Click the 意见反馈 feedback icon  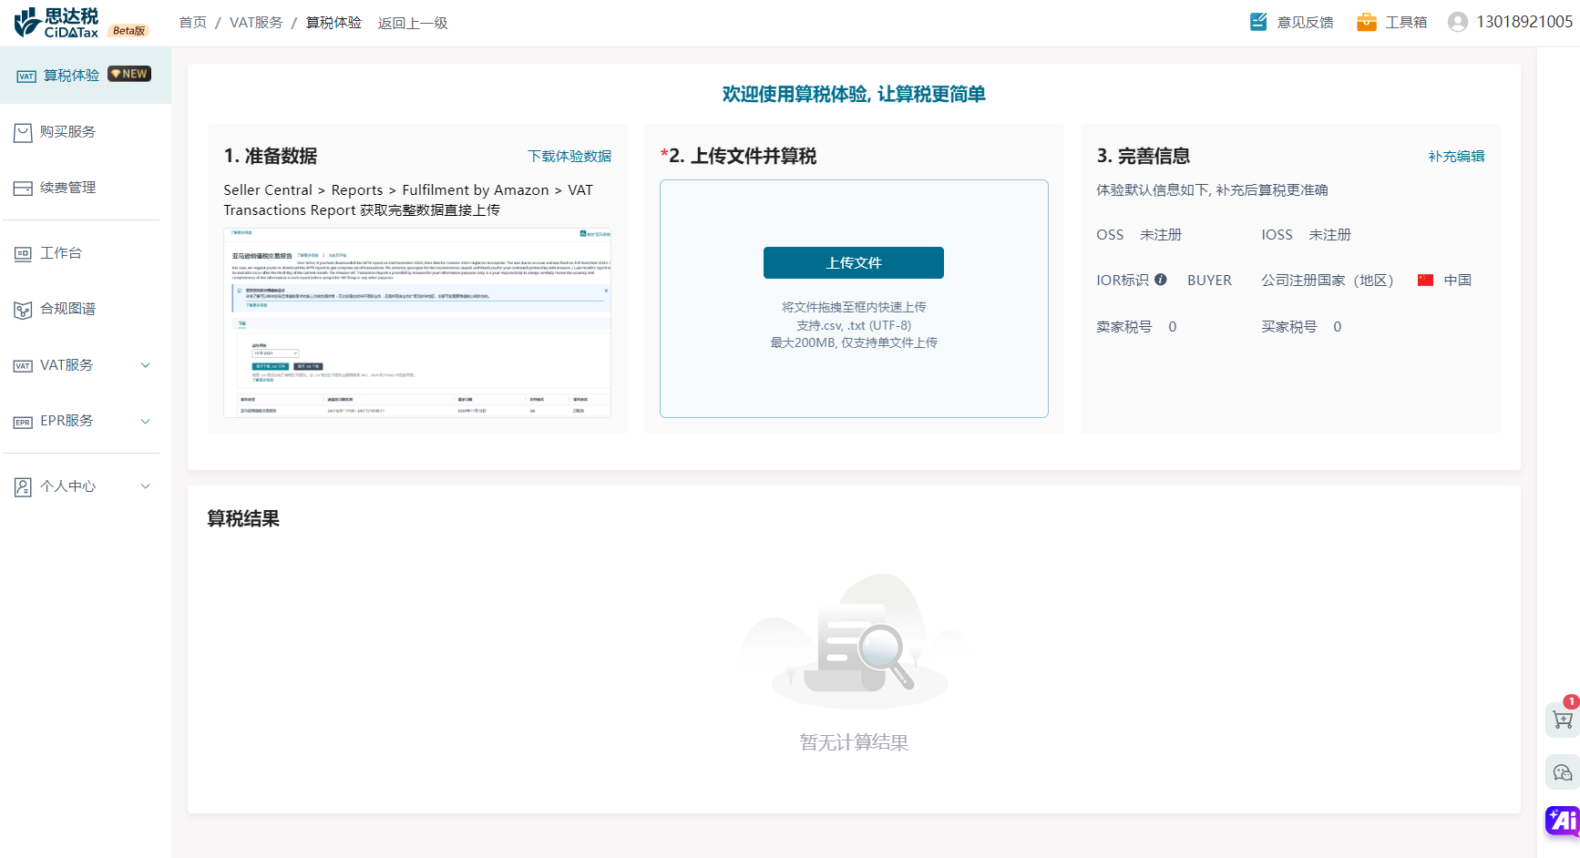pyautogui.click(x=1258, y=22)
